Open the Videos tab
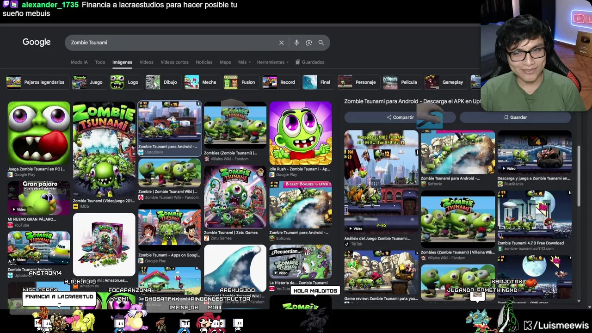This screenshot has width=592, height=333. point(146,62)
